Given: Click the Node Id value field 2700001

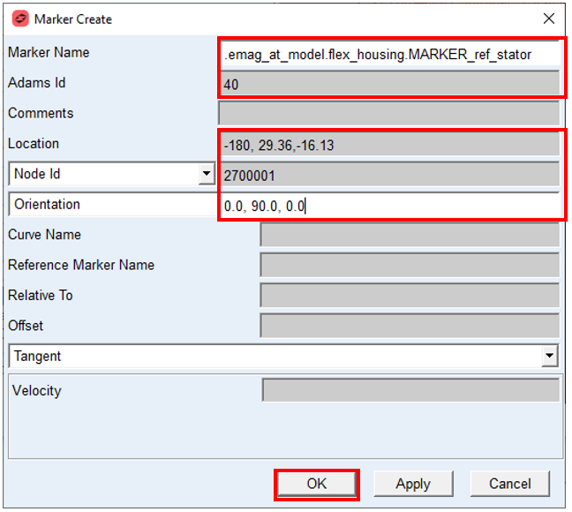Looking at the screenshot, I should click(390, 175).
